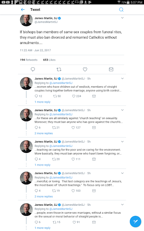This screenshot has width=144, height=231.
Task: Like the reply with 127 likes
Action: point(76,127)
